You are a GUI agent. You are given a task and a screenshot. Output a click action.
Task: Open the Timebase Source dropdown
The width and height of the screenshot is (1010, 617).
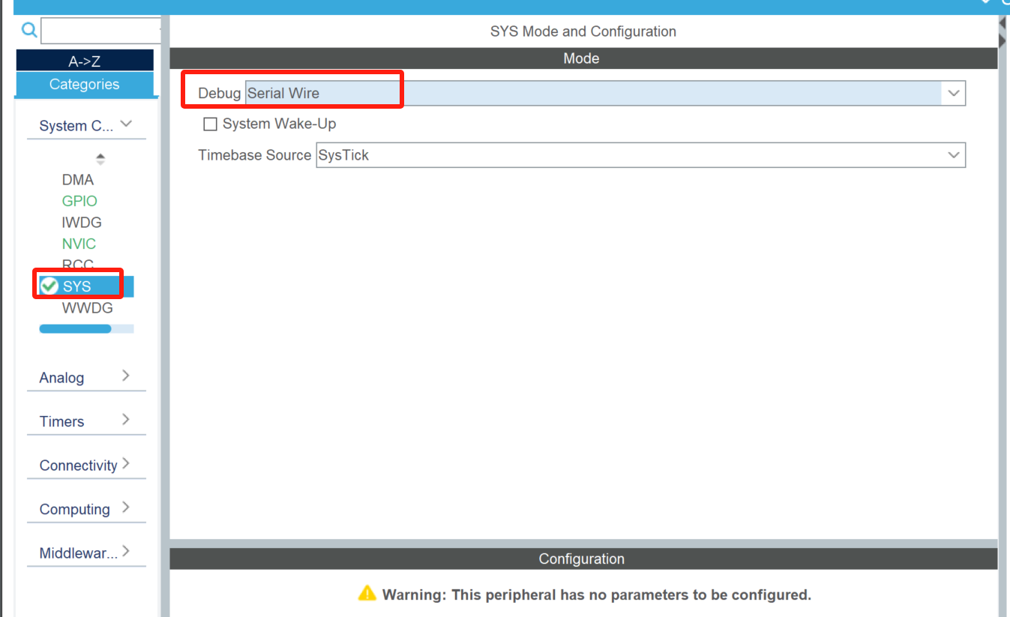pyautogui.click(x=952, y=155)
